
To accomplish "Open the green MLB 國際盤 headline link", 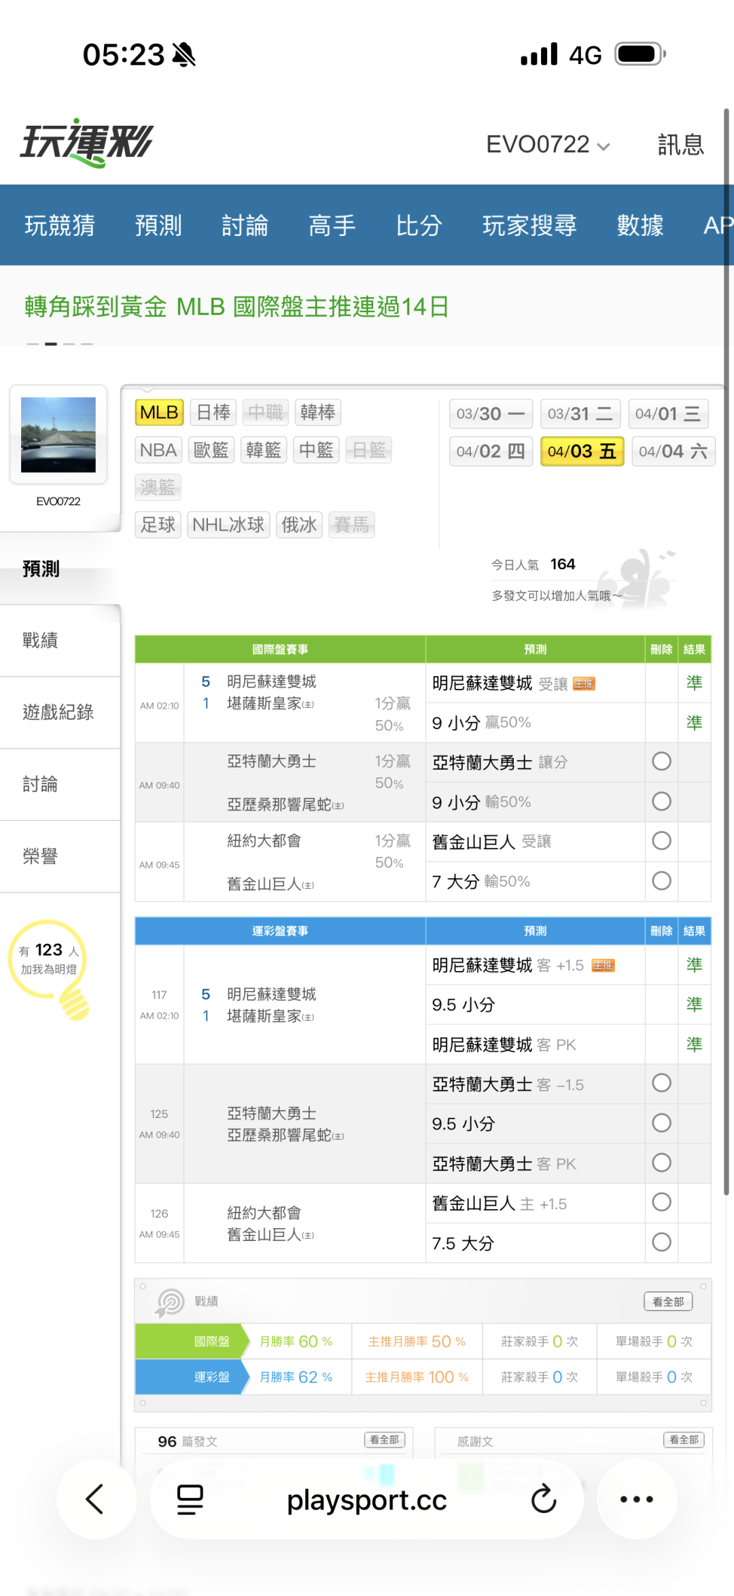I will 237,307.
